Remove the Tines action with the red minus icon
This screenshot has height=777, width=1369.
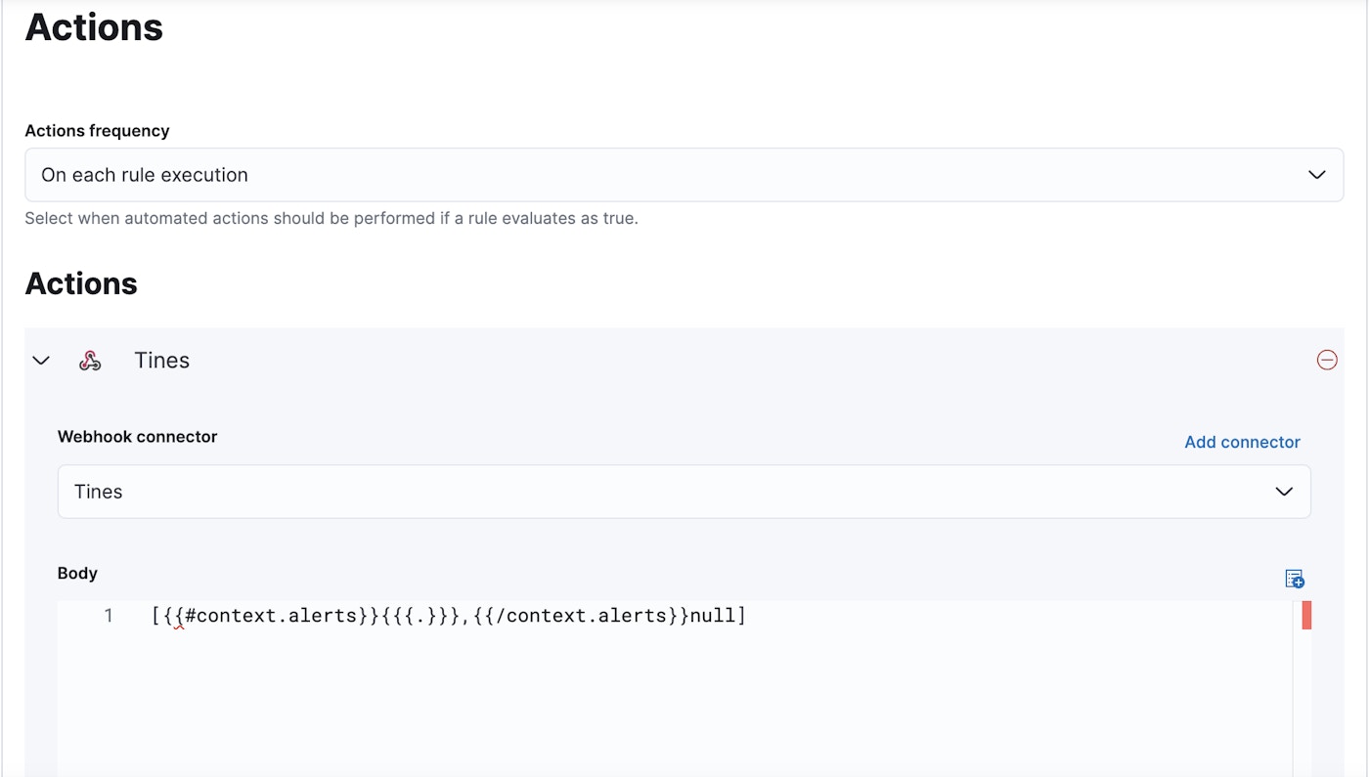(x=1327, y=361)
